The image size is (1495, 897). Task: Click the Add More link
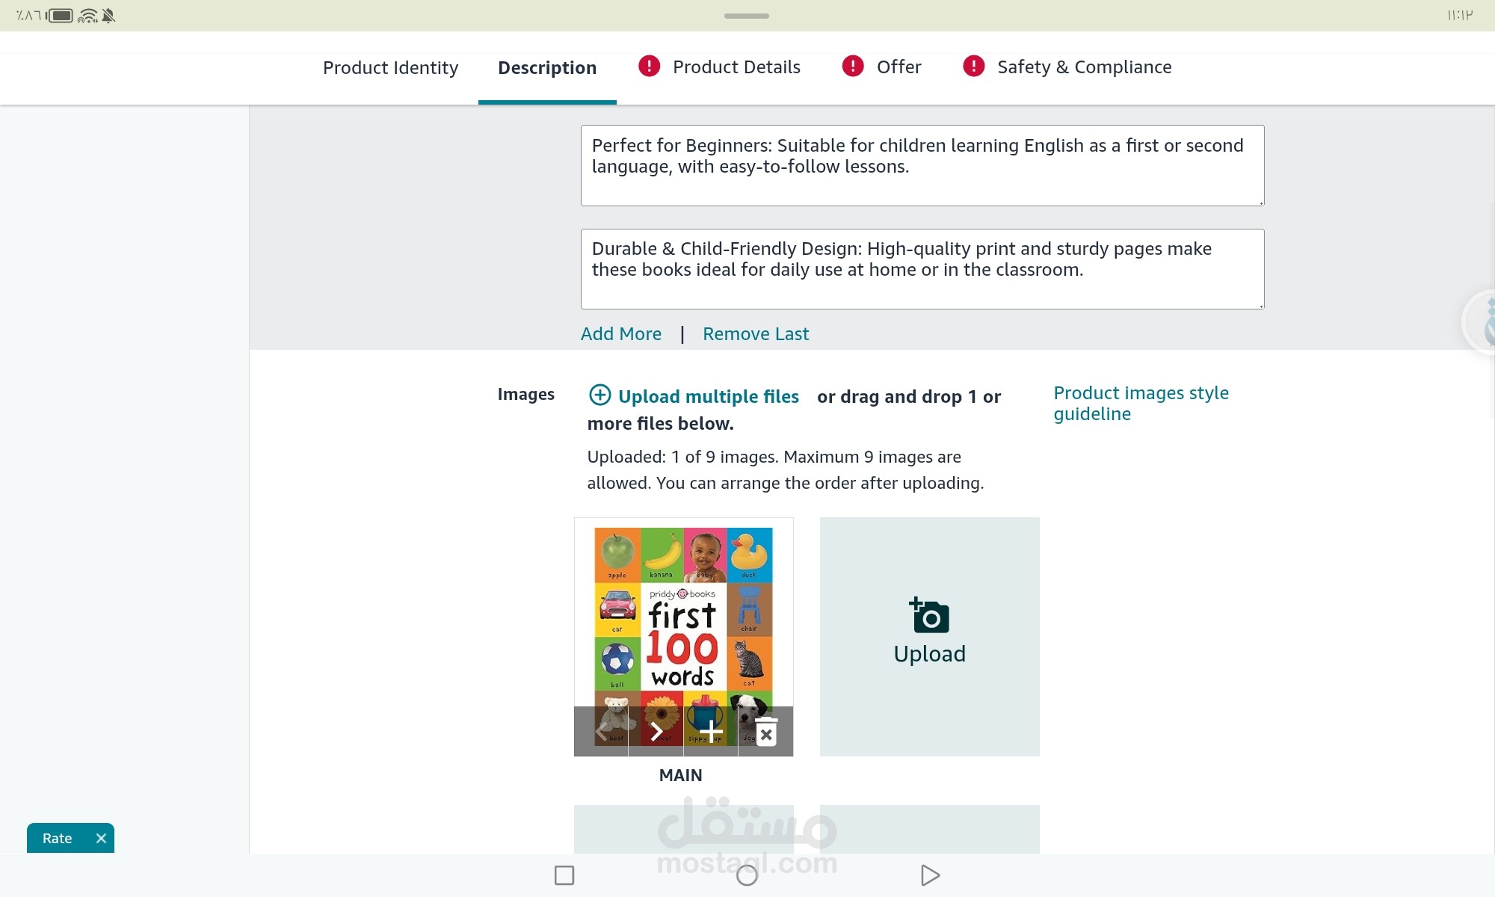click(620, 334)
